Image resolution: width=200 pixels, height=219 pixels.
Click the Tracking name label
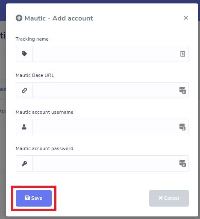tap(32, 39)
